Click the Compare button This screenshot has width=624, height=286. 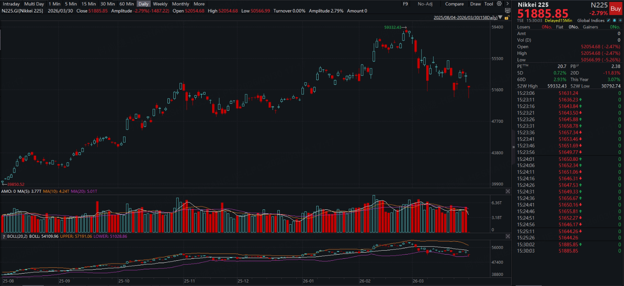point(454,4)
